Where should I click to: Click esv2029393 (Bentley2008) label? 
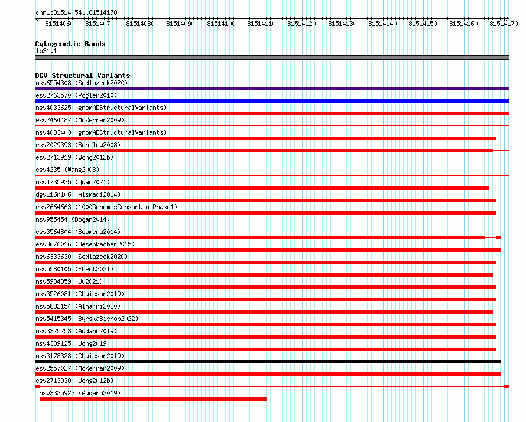pyautogui.click(x=78, y=145)
